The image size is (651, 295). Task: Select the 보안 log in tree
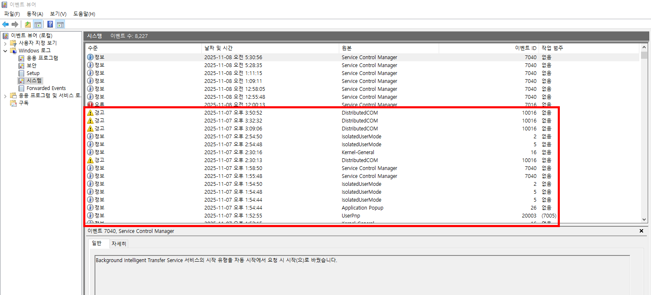tap(31, 65)
